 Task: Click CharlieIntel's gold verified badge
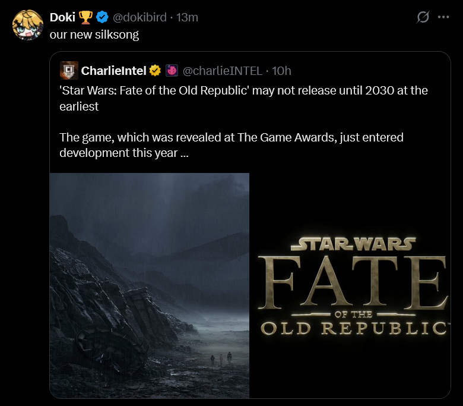[155, 71]
